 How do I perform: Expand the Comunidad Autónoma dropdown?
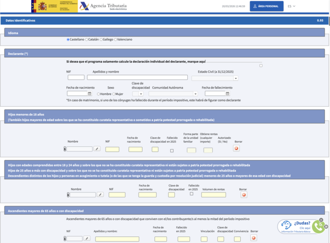173,94
